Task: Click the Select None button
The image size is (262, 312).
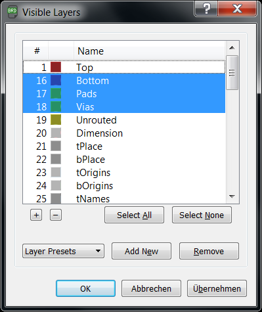Action: [202, 215]
